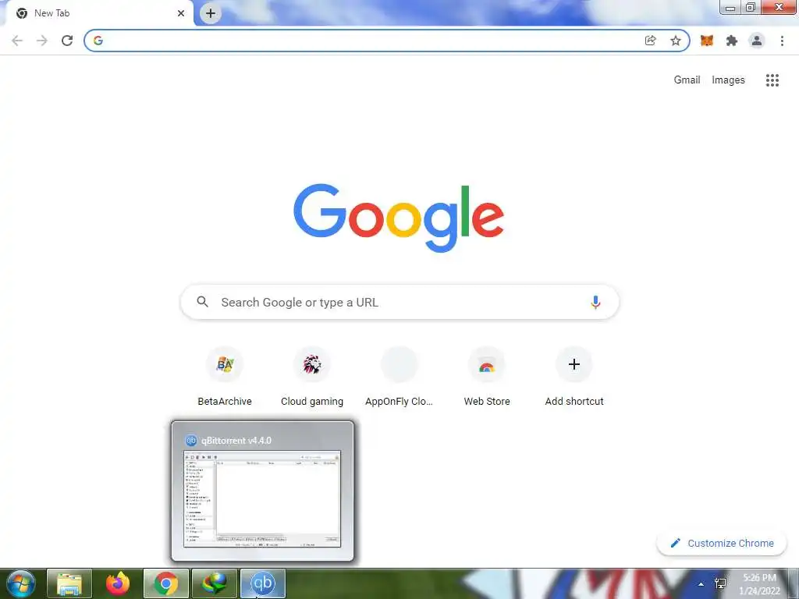
Task: Click the magnifier icon in search box
Action: click(202, 302)
